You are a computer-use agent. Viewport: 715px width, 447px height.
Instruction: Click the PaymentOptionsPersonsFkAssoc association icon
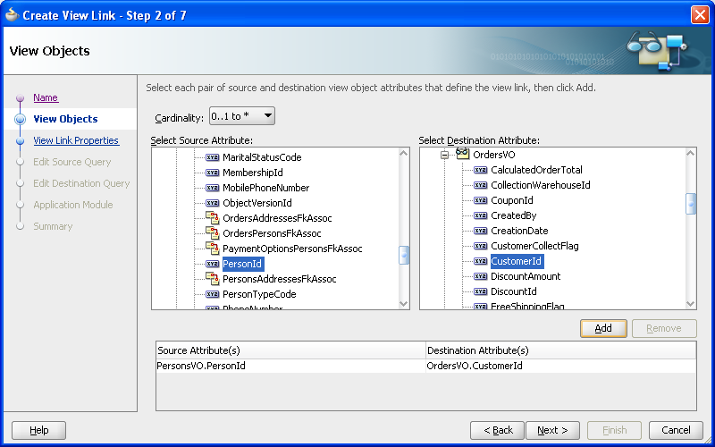(x=212, y=249)
